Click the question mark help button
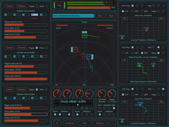Viewport: 169px width, 127px height. [112, 123]
